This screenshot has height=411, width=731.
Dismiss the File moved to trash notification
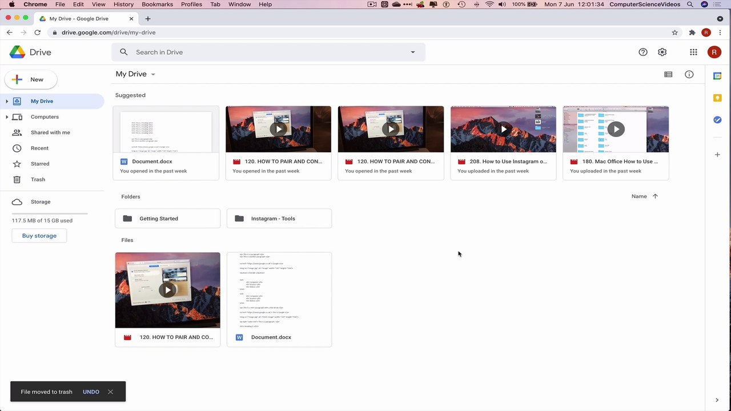(x=110, y=392)
